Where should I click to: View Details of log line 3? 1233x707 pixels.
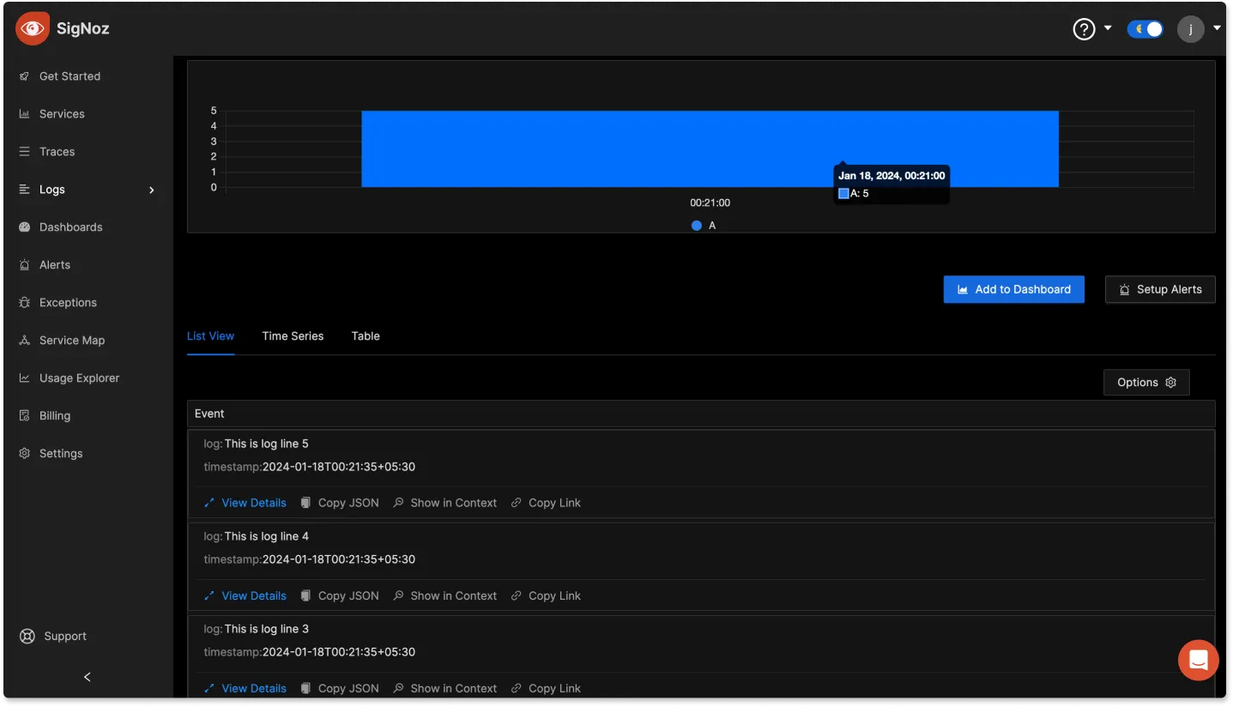click(x=245, y=688)
